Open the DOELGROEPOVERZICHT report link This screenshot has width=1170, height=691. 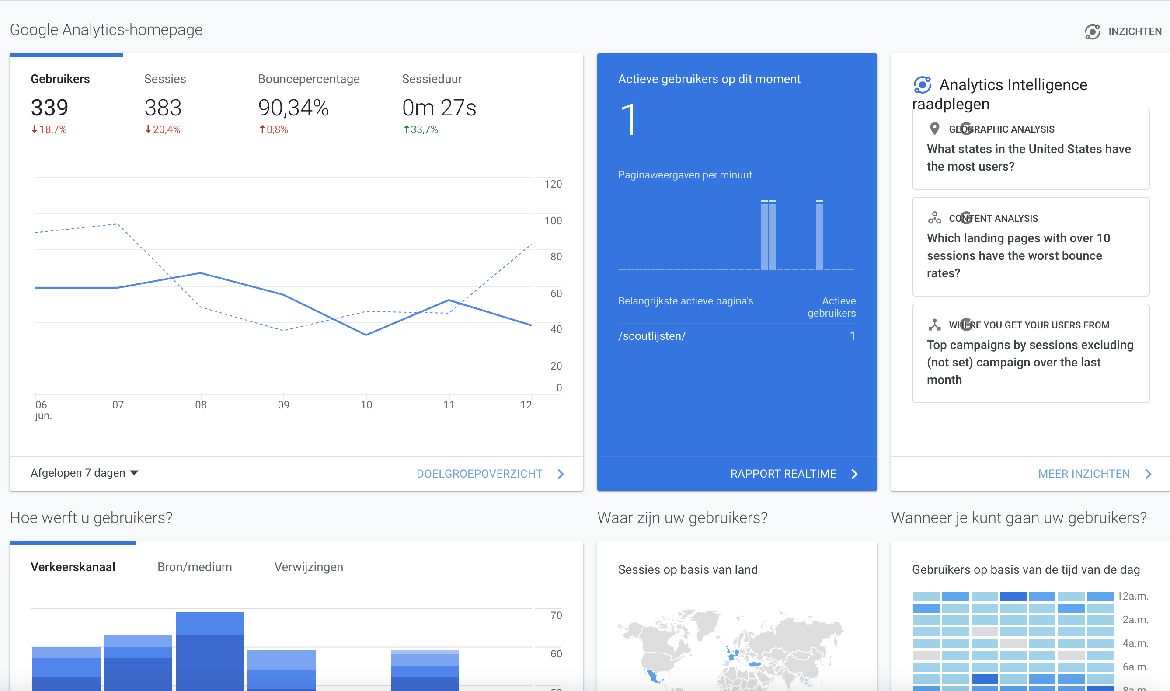coord(479,474)
